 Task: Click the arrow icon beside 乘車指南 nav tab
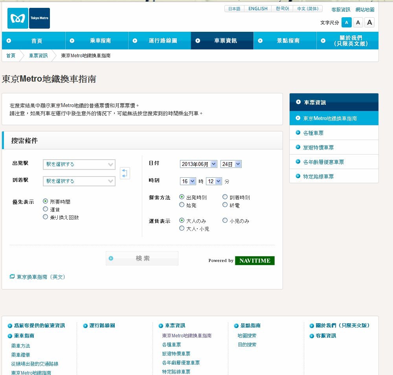point(72,40)
